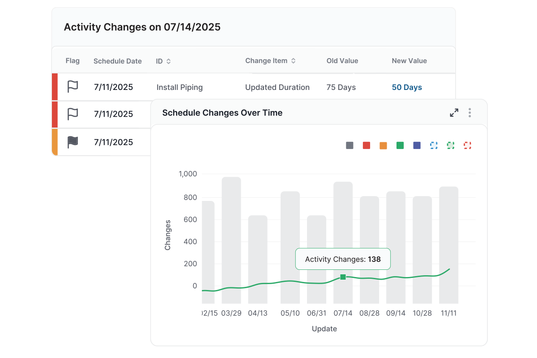Screen dimensions: 537x358
Task: Toggle the dashed green legend series
Action: 451,145
